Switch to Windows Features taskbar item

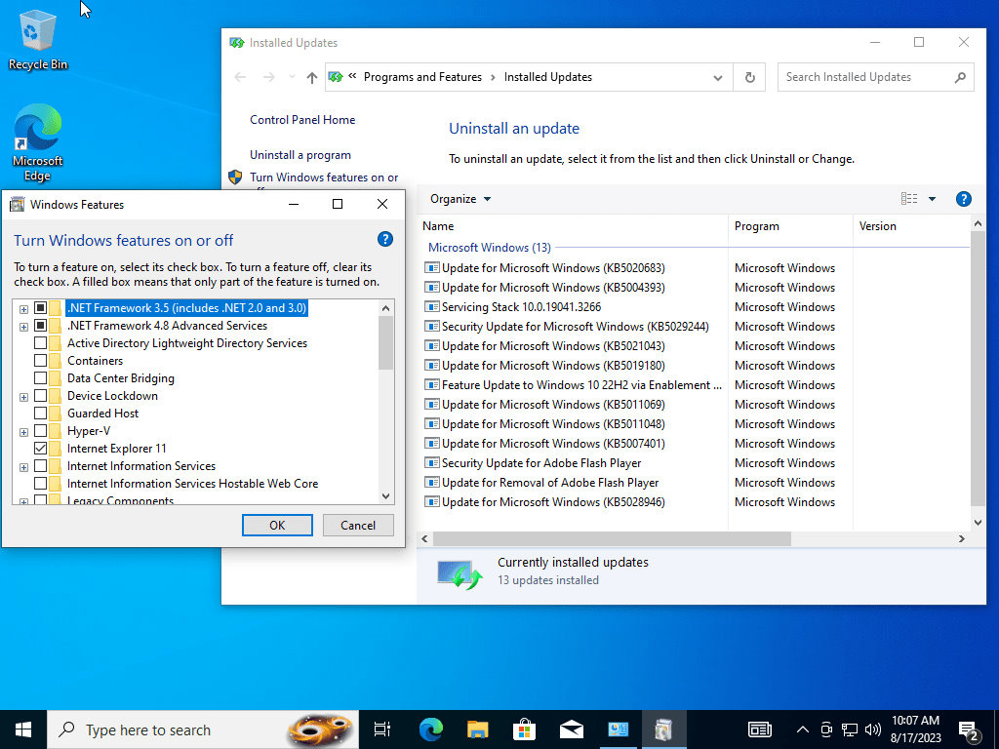click(663, 729)
